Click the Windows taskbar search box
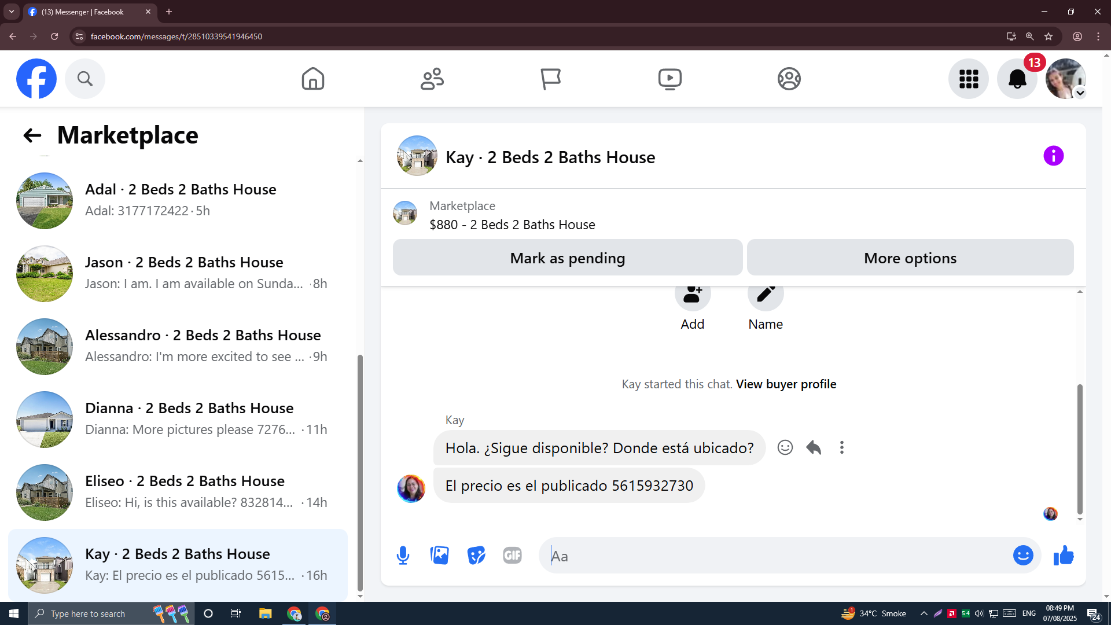1111x625 pixels. pyautogui.click(x=110, y=613)
